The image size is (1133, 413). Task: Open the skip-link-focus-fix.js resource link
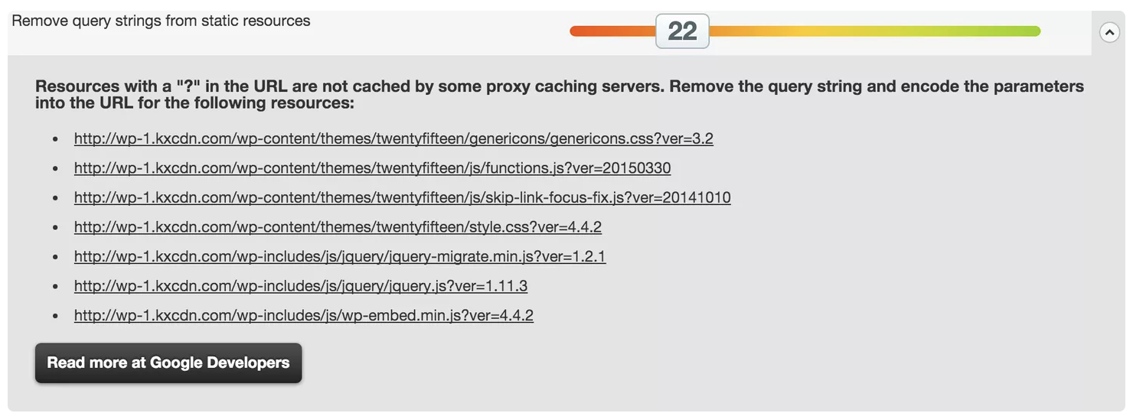click(402, 197)
